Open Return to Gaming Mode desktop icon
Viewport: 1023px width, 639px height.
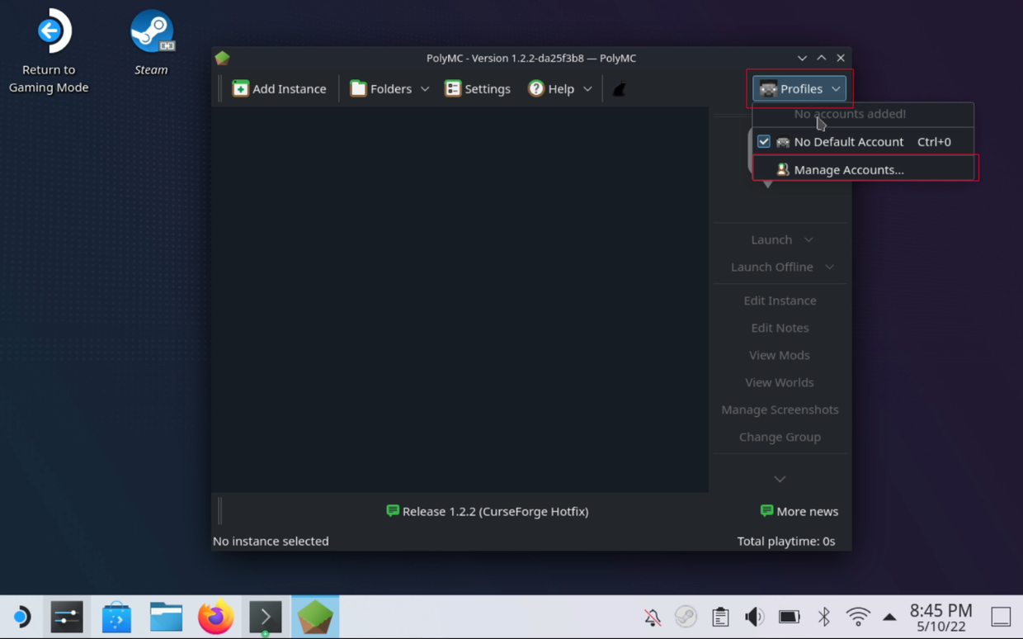coord(49,51)
